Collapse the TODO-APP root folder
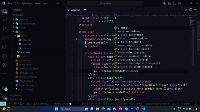 pos(11,15)
